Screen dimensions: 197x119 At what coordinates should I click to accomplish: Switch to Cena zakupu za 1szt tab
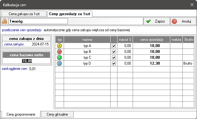pos(24,14)
